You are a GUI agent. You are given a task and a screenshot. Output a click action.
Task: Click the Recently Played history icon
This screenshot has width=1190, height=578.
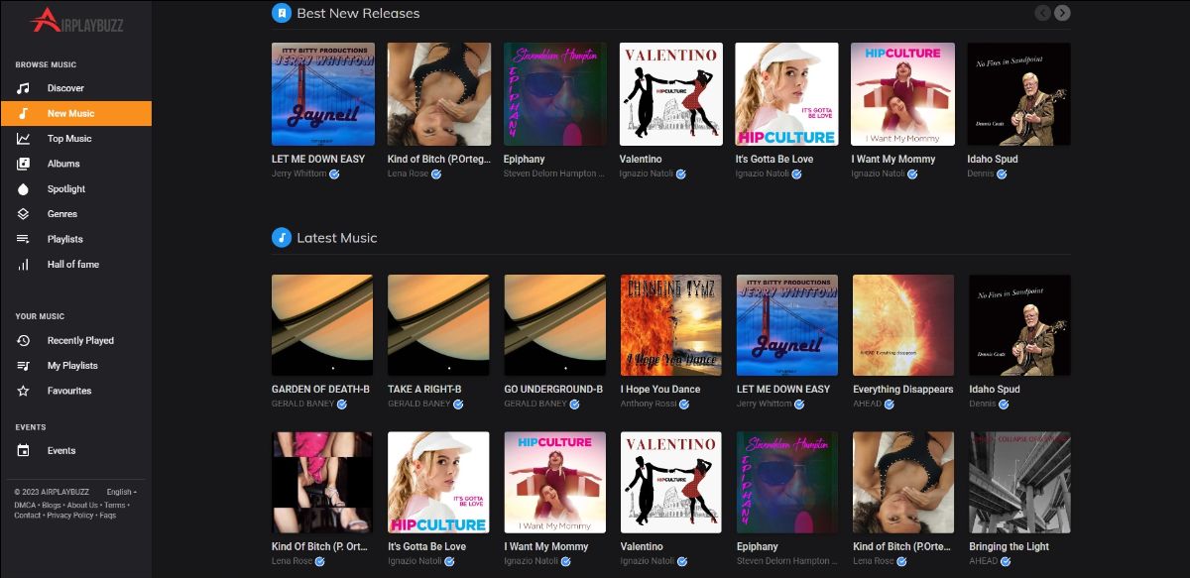click(24, 340)
